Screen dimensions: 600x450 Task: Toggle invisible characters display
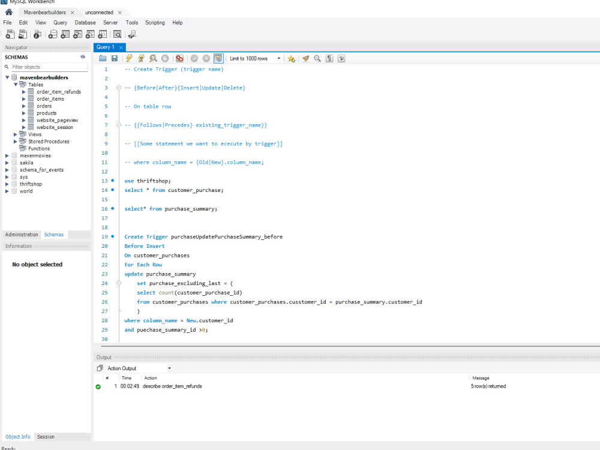329,59
